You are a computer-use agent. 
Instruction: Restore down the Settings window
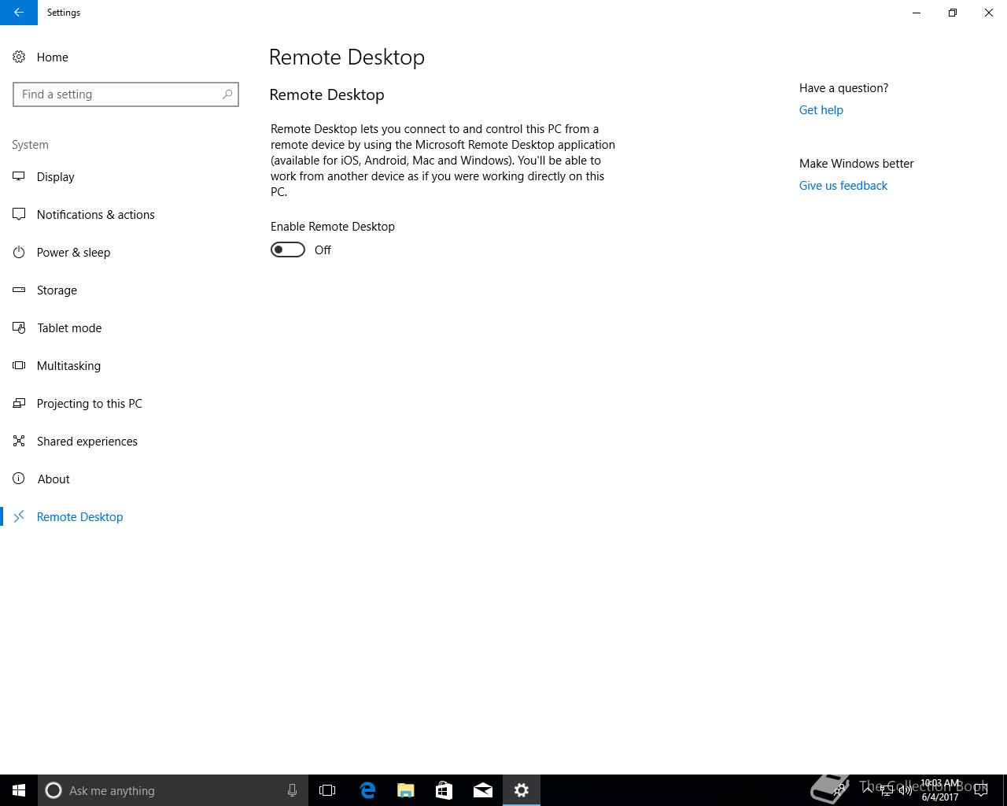[x=953, y=13]
